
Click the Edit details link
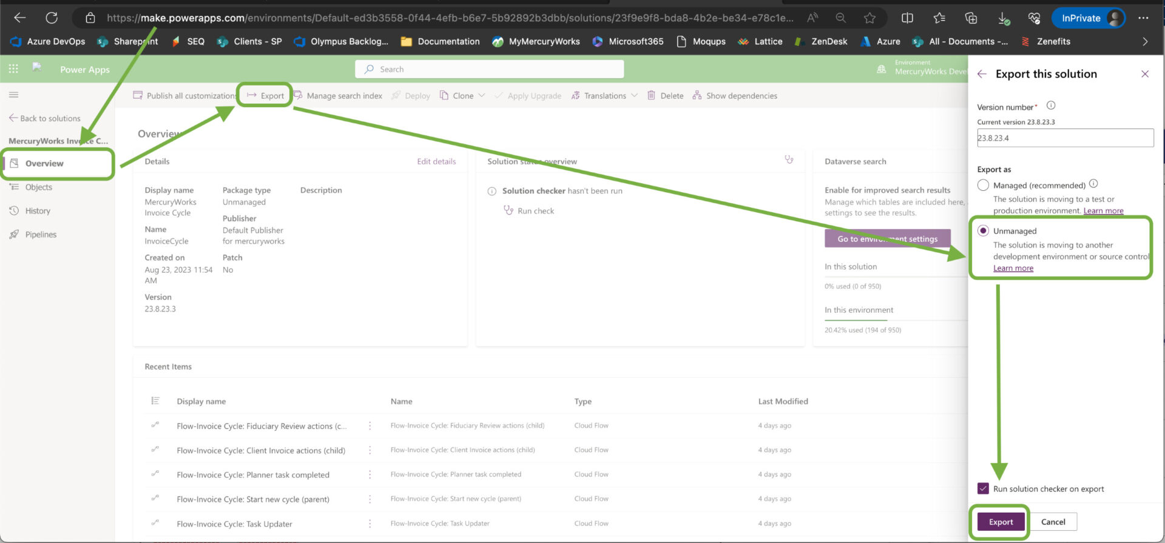click(436, 161)
